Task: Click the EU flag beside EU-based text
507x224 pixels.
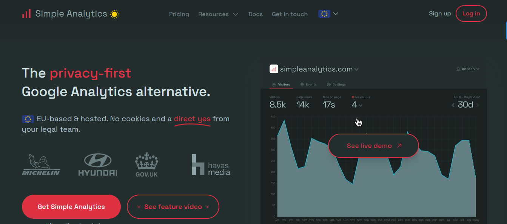Action: point(28,119)
